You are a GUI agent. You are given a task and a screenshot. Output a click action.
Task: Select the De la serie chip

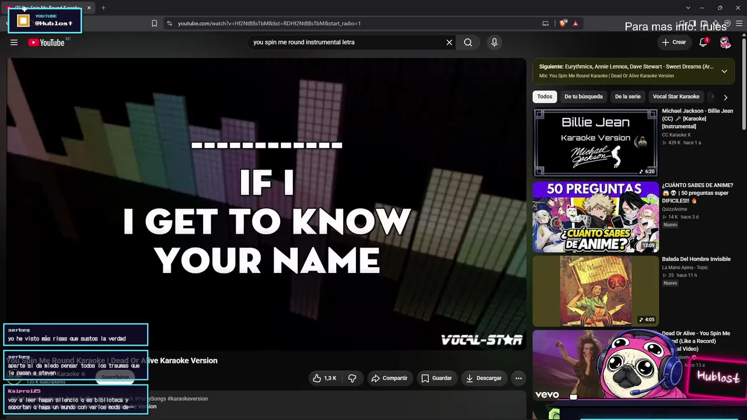627,97
